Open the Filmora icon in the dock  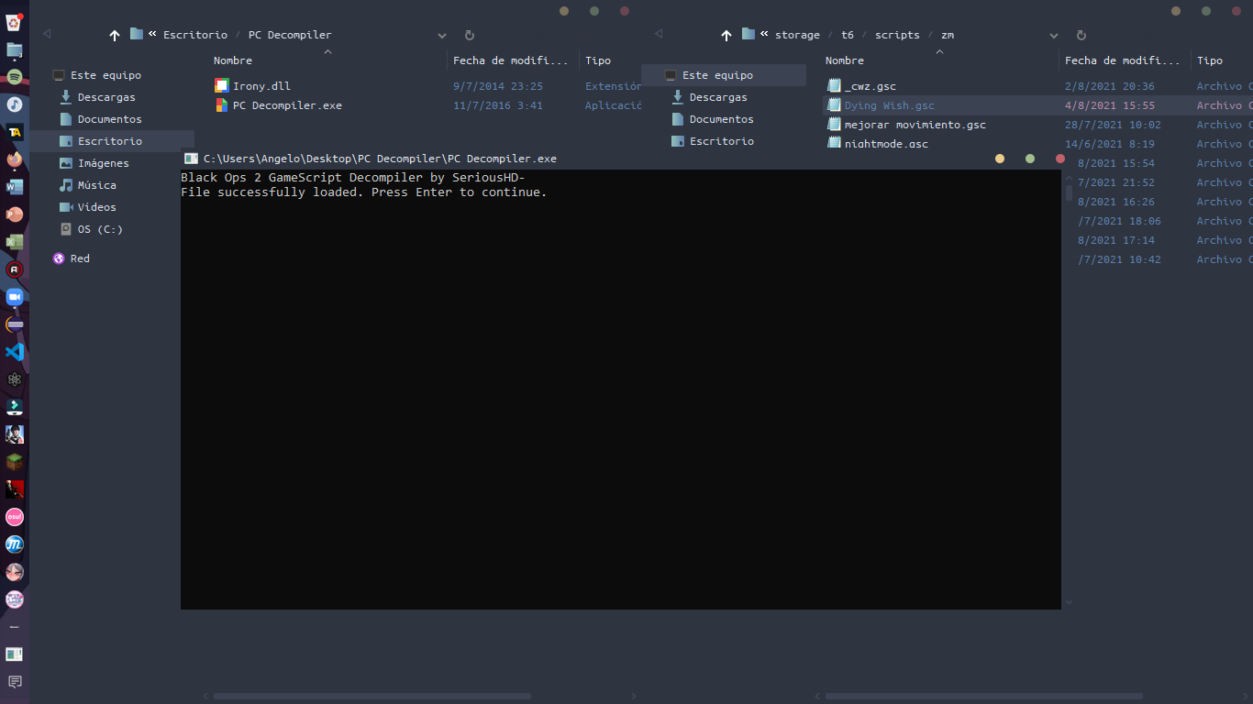[15, 407]
